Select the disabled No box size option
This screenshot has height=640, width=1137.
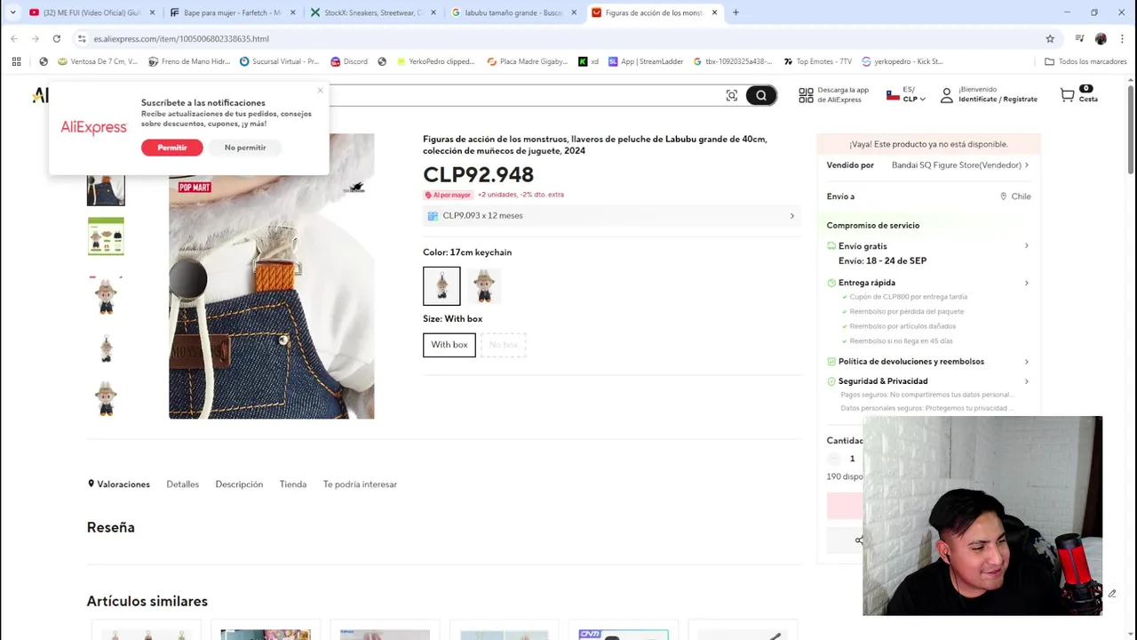(x=504, y=345)
